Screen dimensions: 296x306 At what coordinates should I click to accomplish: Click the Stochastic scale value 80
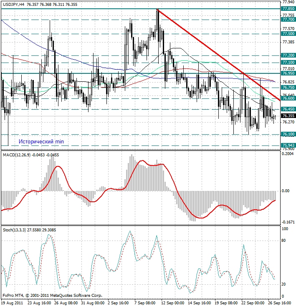[x=284, y=241]
